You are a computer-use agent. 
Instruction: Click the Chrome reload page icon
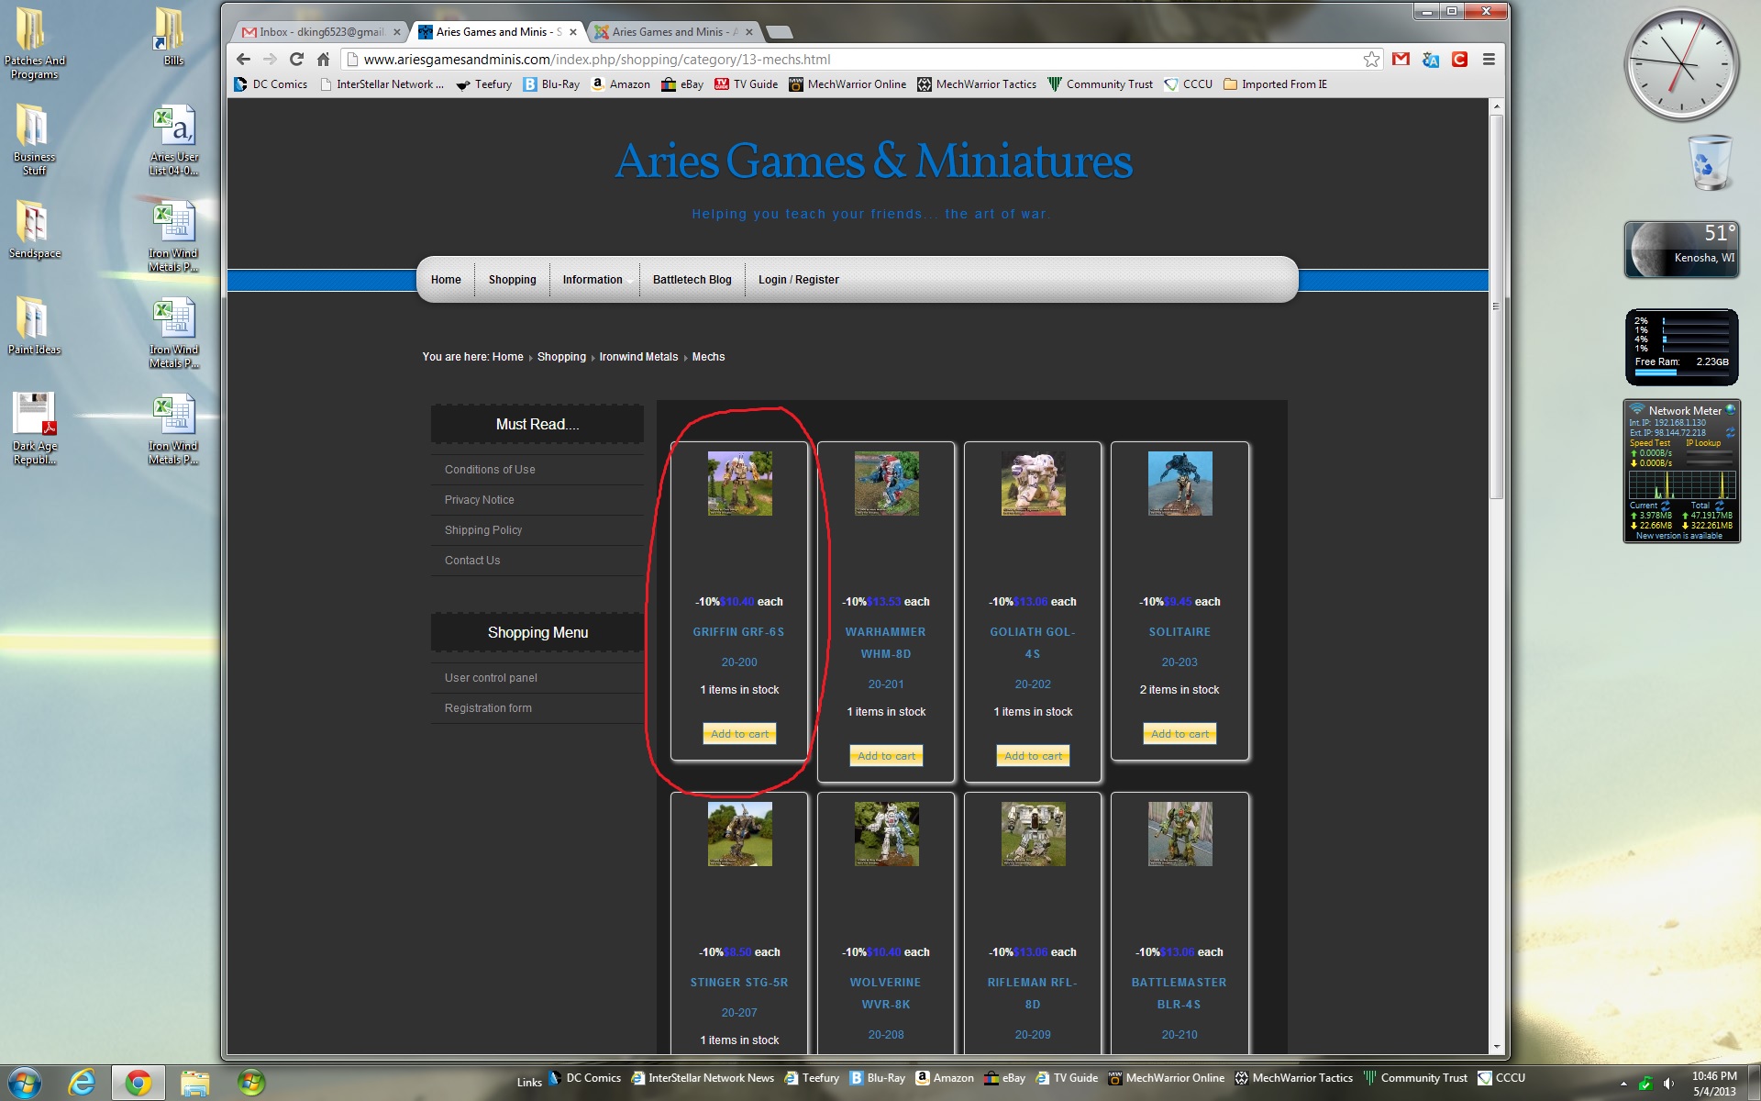296,60
